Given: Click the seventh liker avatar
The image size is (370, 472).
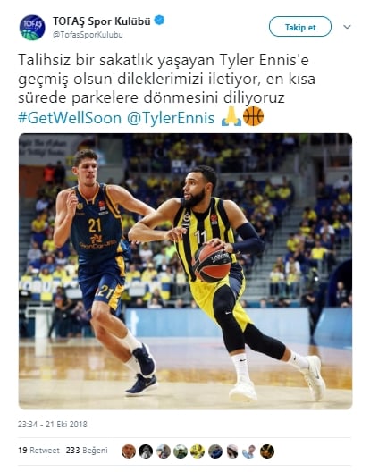Looking at the screenshot, I should (232, 451).
